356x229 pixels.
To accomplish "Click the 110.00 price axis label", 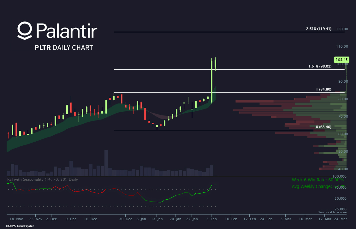I will (x=342, y=47).
